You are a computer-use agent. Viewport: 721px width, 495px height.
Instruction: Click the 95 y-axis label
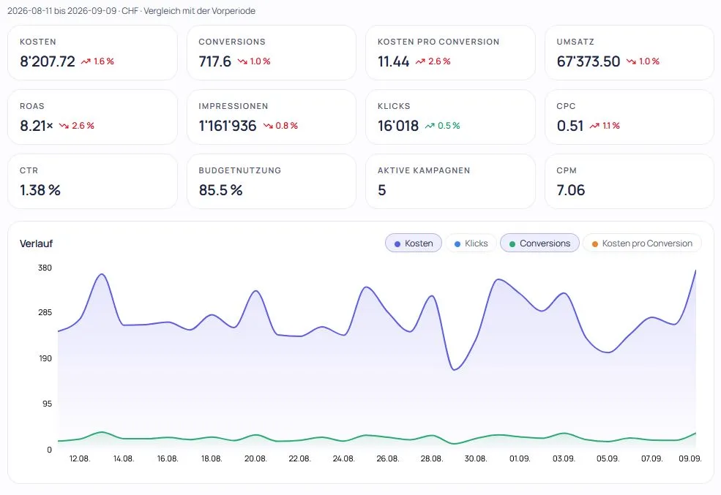click(48, 404)
